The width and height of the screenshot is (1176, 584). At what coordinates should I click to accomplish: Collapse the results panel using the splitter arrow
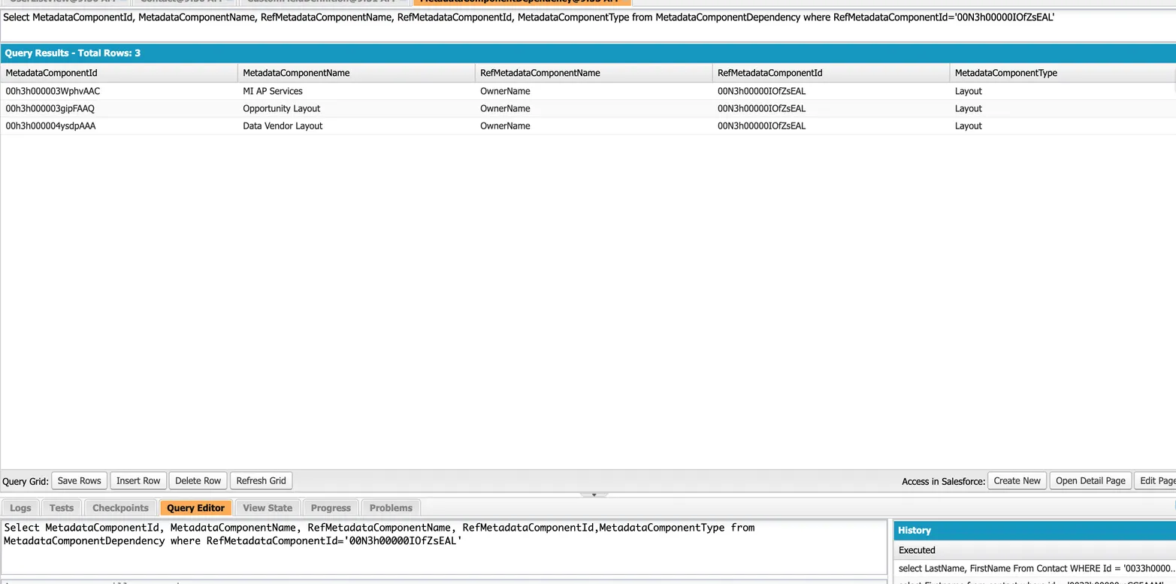click(594, 495)
